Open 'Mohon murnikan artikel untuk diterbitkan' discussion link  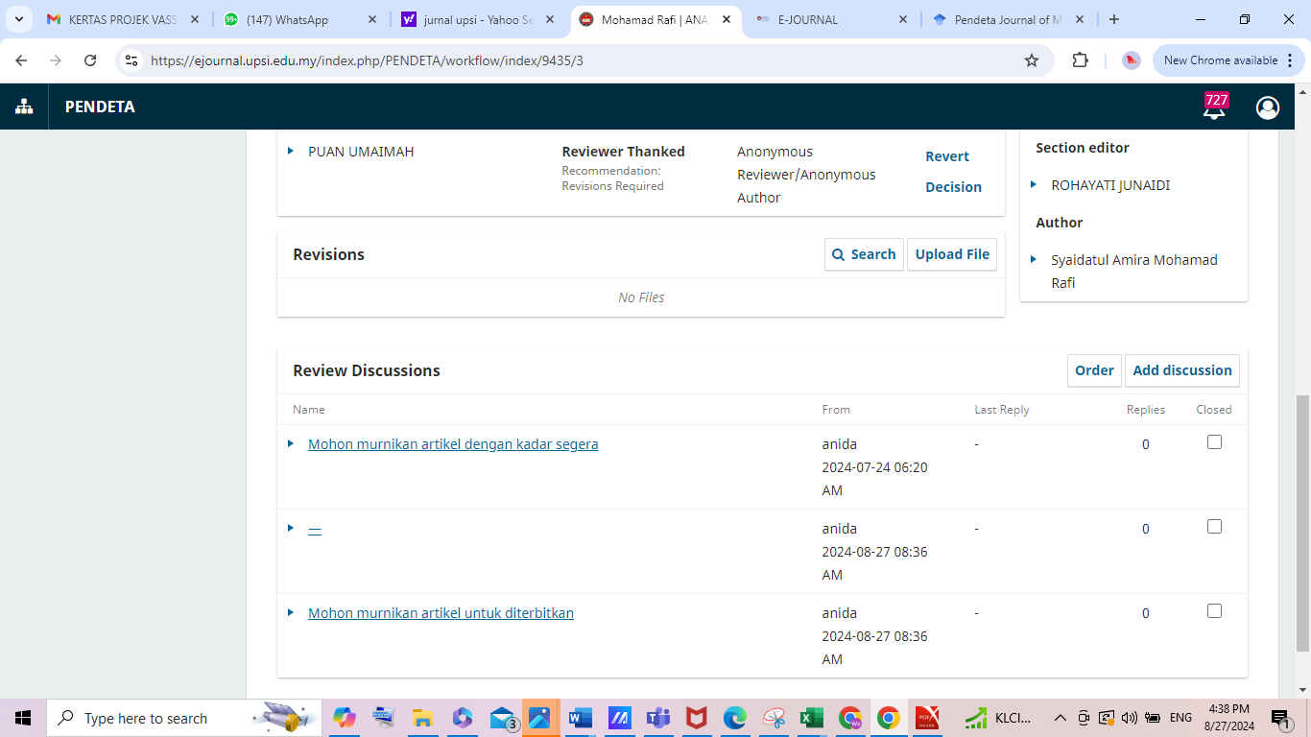441,613
